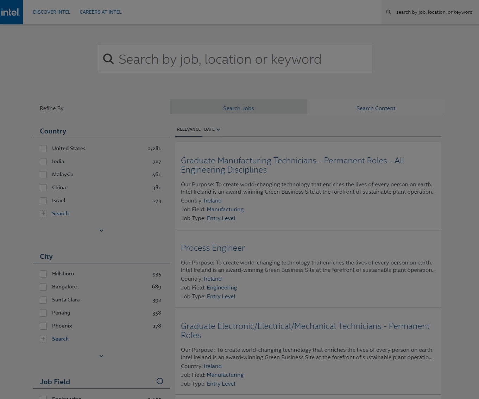This screenshot has width=479, height=399.
Task: Click the Discover Intel navigation link
Action: pyautogui.click(x=52, y=12)
